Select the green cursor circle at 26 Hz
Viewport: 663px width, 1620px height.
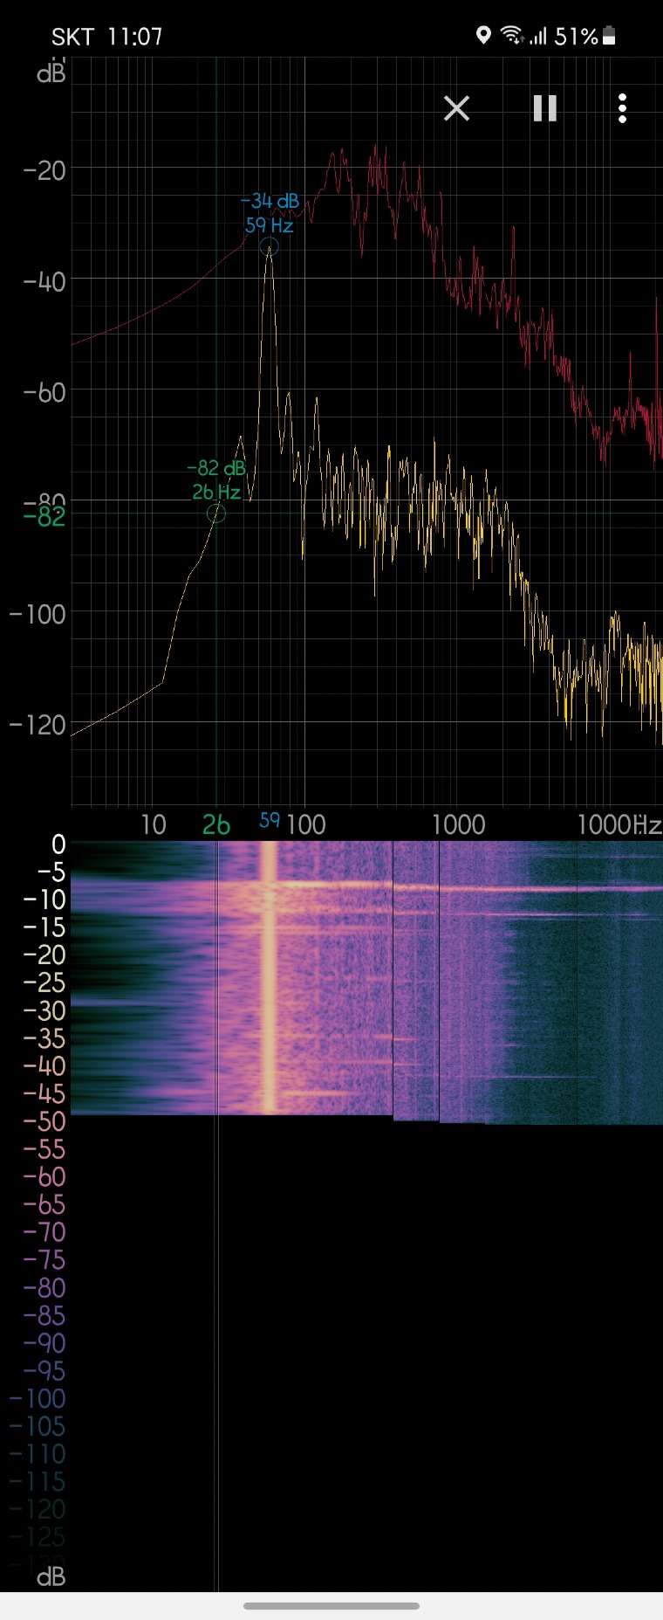216,514
